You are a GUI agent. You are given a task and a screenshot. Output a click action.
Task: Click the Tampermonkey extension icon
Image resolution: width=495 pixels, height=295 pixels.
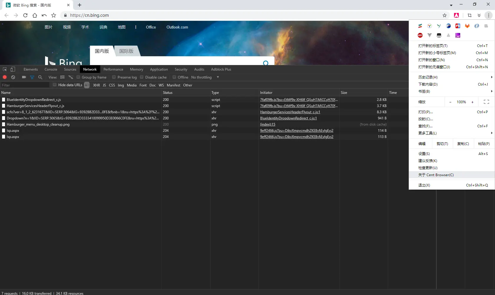tap(439, 35)
